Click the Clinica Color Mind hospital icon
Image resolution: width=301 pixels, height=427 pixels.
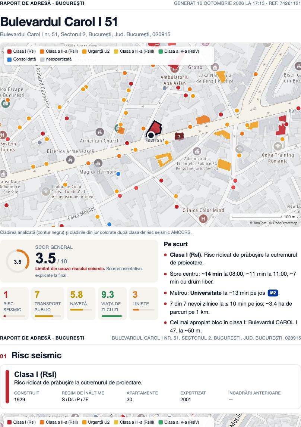tap(203, 219)
